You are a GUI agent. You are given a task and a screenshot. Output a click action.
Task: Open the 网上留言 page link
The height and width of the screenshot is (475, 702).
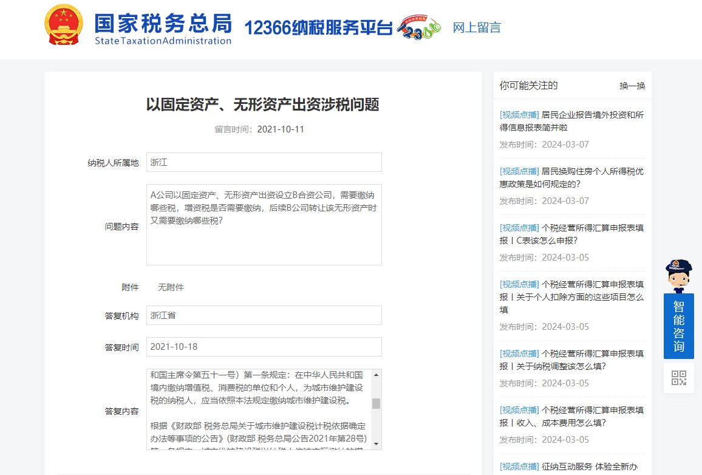point(477,27)
